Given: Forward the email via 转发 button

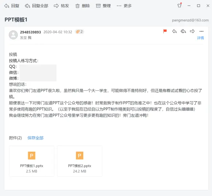Looking at the screenshot, I should click(61, 6).
